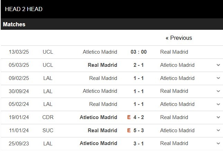223x153 pixels.
Task: Expand the 30/09/24 LAL match chevron
Action: [x=218, y=91]
